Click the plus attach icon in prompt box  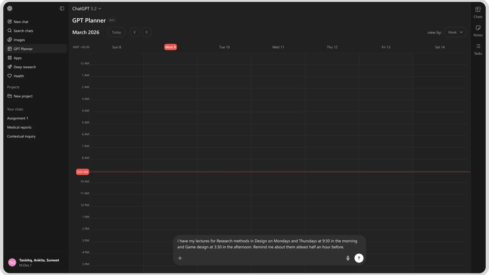(180, 258)
